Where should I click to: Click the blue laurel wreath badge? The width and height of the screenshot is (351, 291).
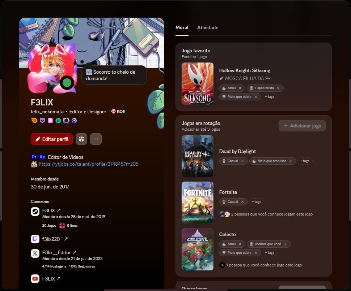click(66, 121)
